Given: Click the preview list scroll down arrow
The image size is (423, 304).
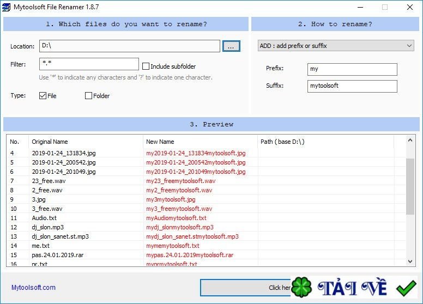Looking at the screenshot, I should [410, 261].
